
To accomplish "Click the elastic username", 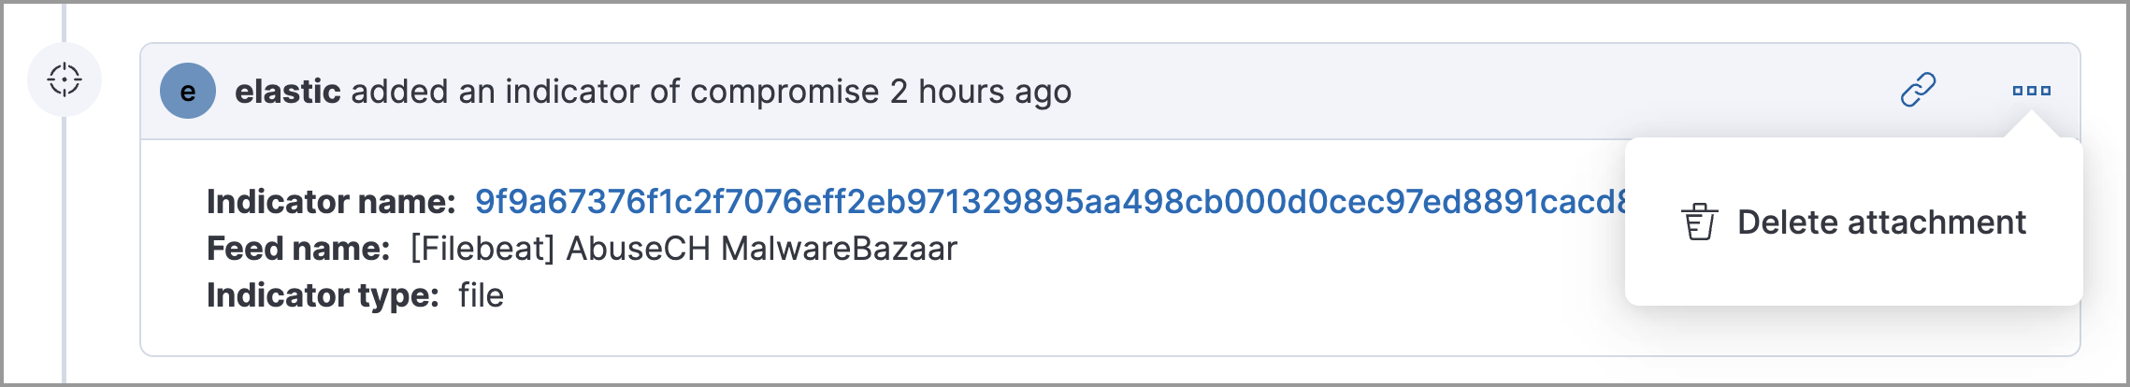I will [287, 92].
